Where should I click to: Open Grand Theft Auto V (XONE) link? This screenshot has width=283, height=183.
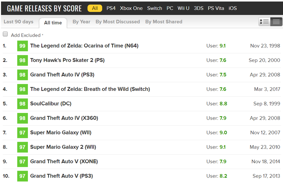click(64, 162)
